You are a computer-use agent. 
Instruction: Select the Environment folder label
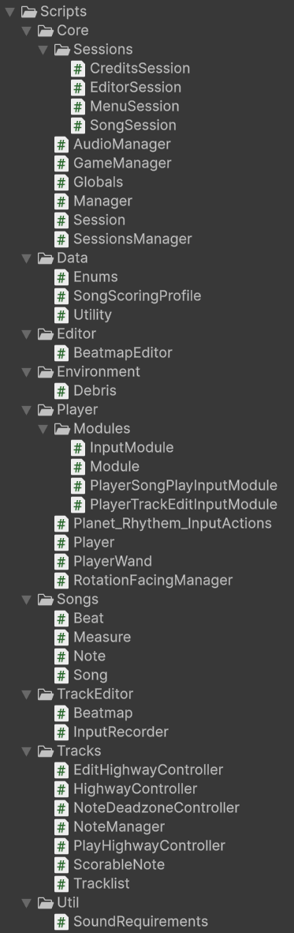coord(99,371)
